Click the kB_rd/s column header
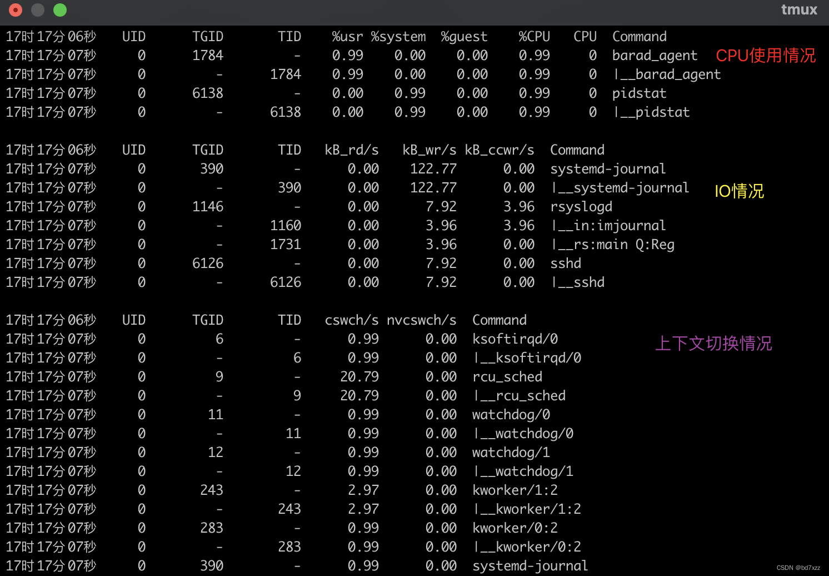 pos(352,150)
